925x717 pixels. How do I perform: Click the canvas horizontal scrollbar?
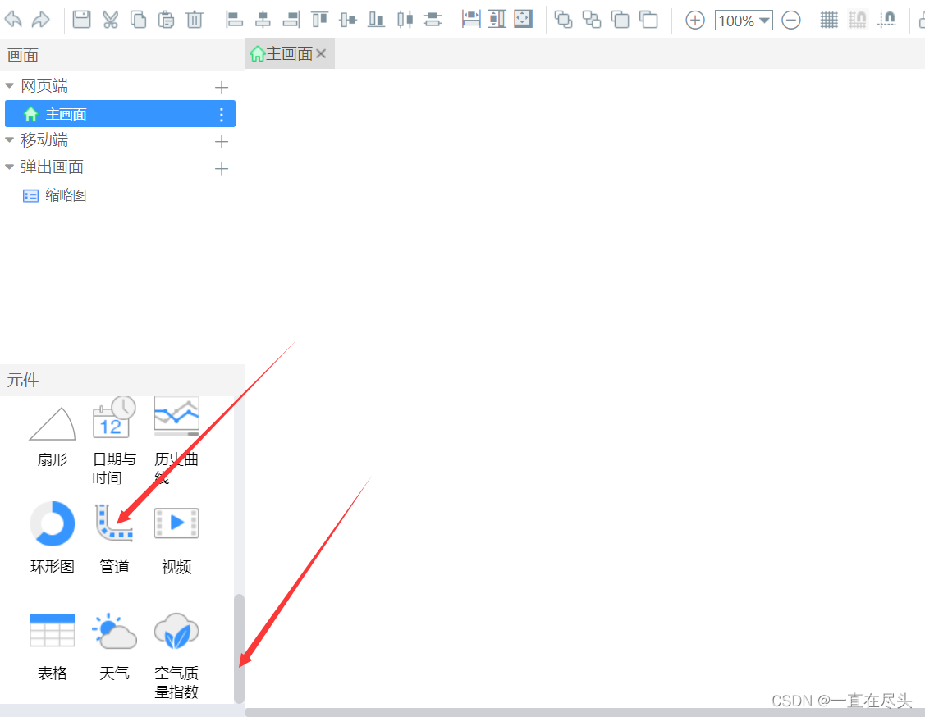[584, 712]
